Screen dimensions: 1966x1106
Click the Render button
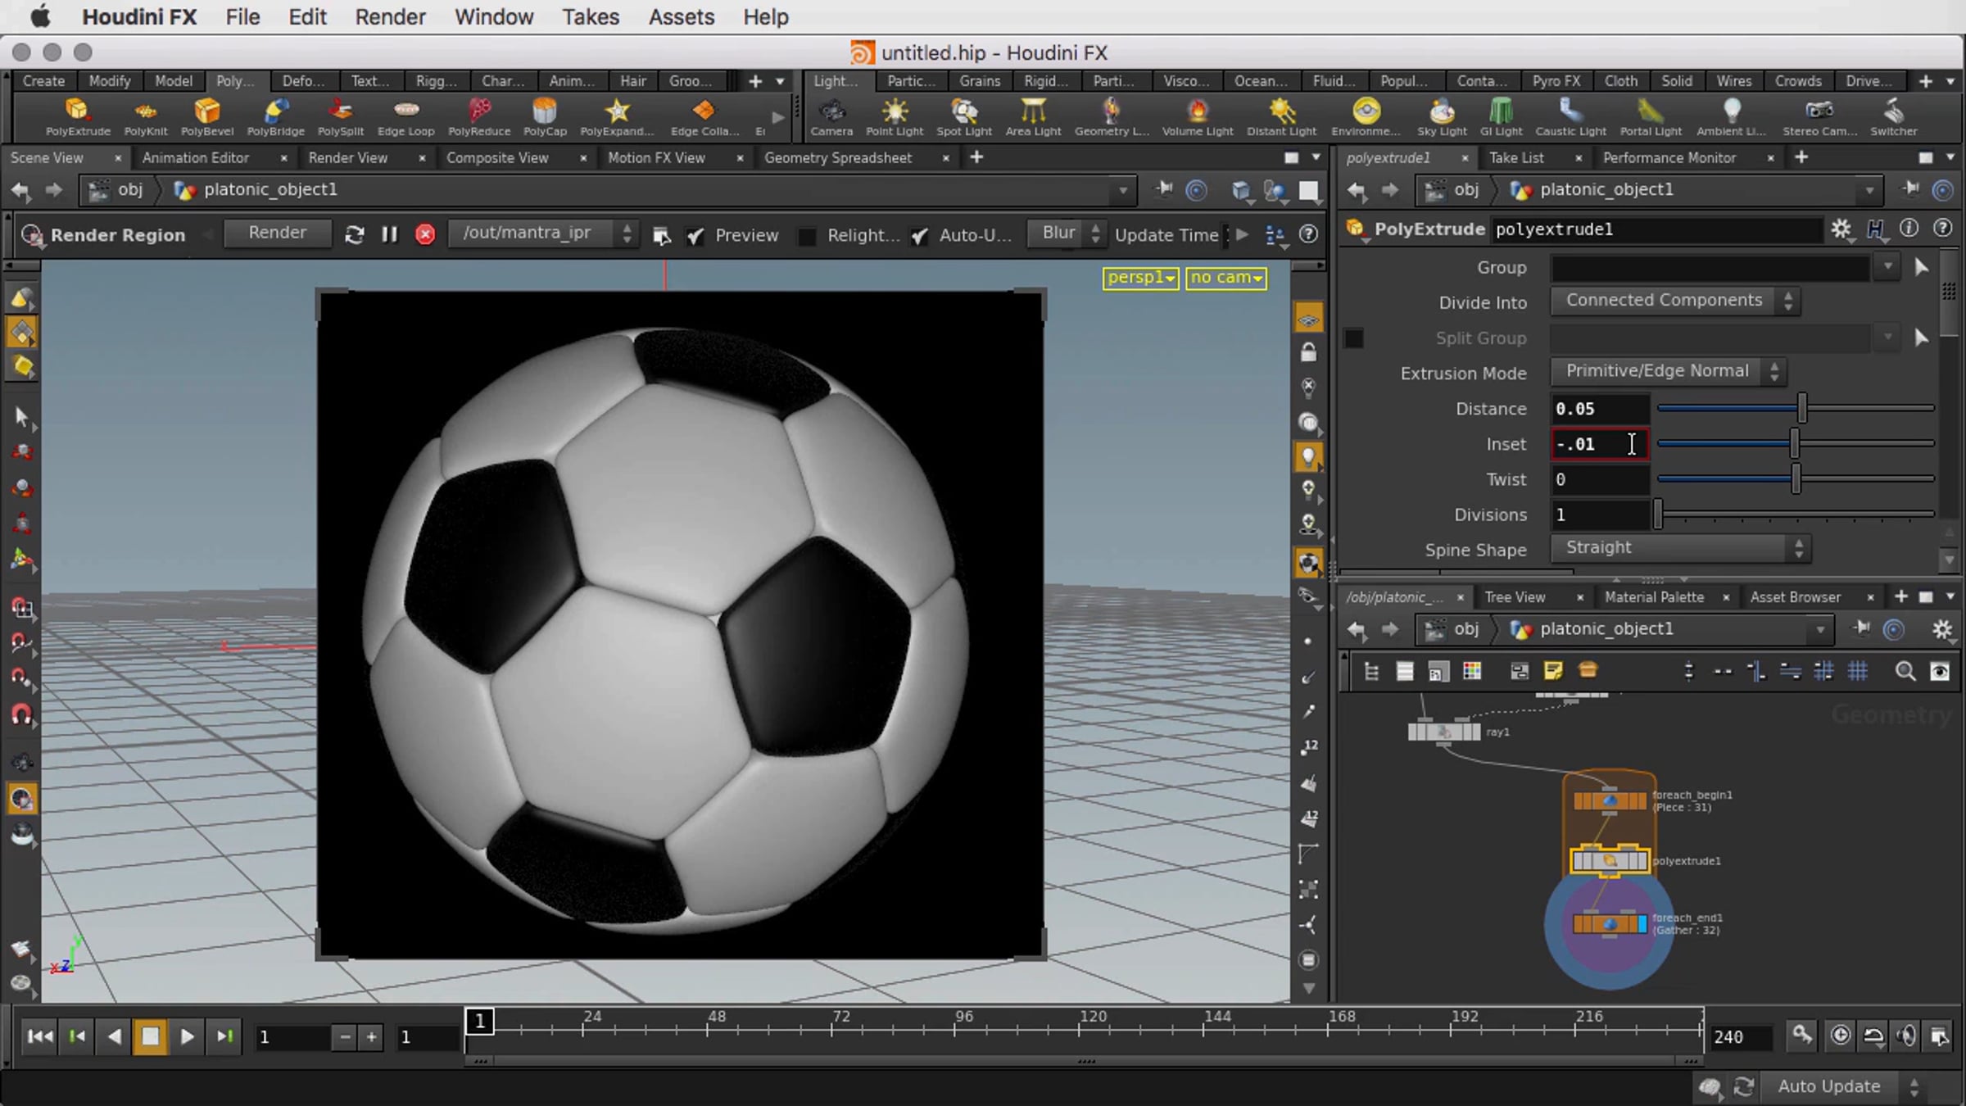278,233
